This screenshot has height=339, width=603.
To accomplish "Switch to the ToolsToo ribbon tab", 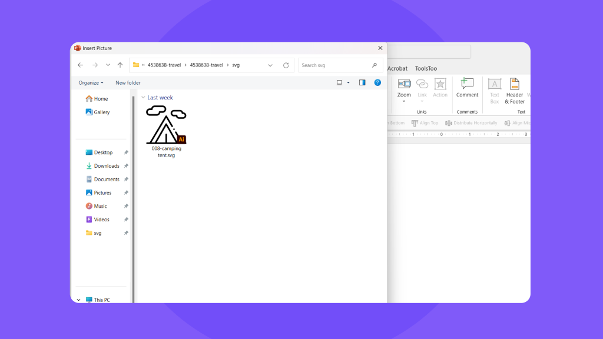I will point(425,68).
